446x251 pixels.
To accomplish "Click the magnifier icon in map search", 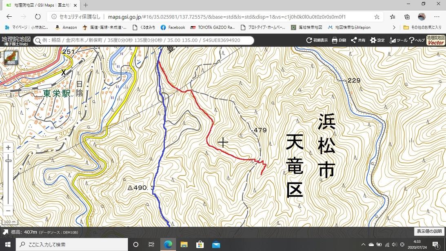I will coord(38,40).
